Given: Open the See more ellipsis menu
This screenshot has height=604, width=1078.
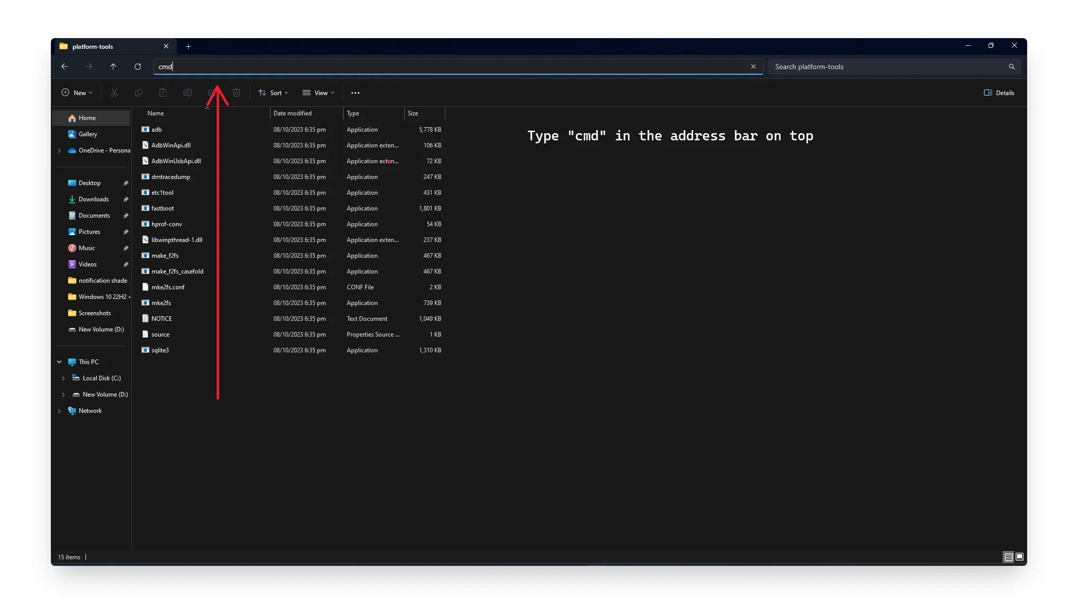Looking at the screenshot, I should coord(355,93).
